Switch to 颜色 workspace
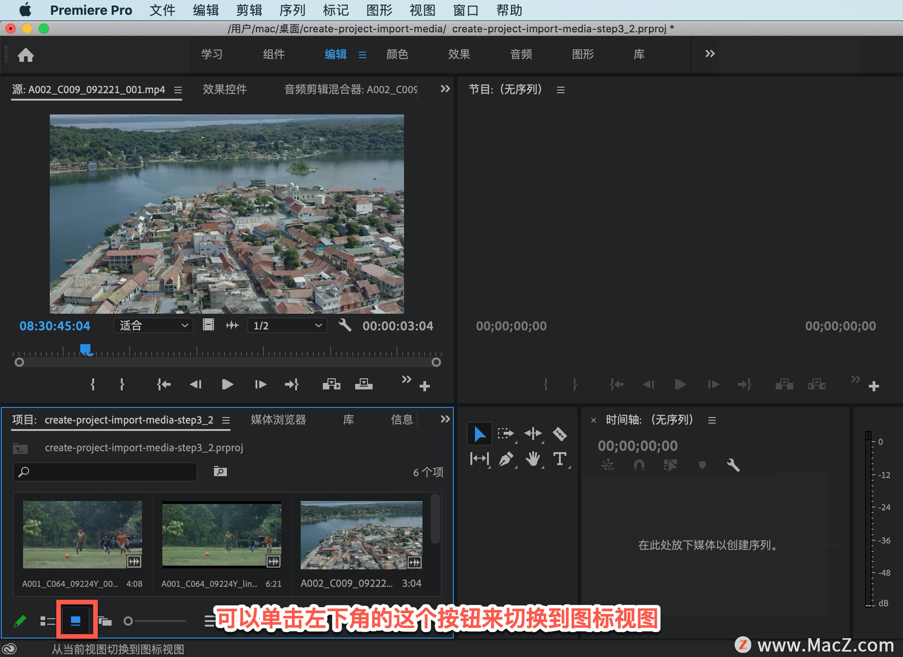The height and width of the screenshot is (657, 903). pyautogui.click(x=397, y=54)
